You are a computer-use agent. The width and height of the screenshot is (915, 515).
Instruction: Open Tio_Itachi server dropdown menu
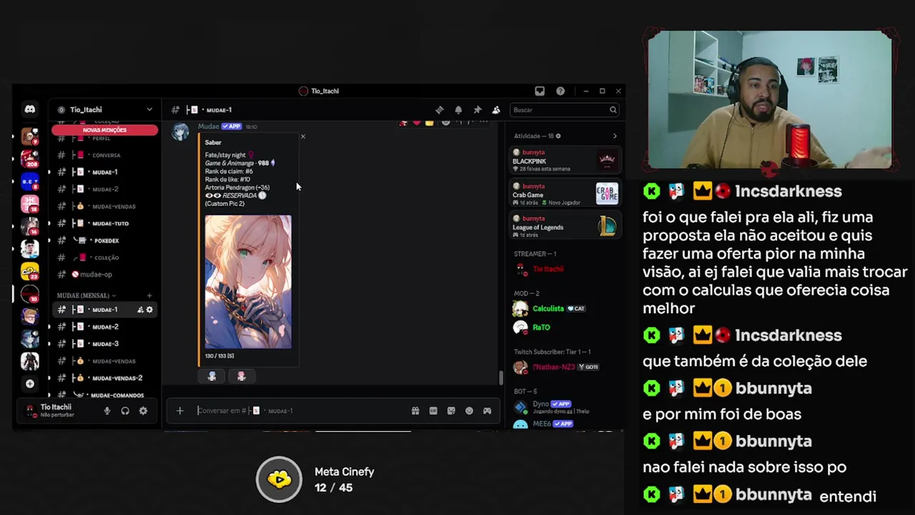[x=149, y=109]
